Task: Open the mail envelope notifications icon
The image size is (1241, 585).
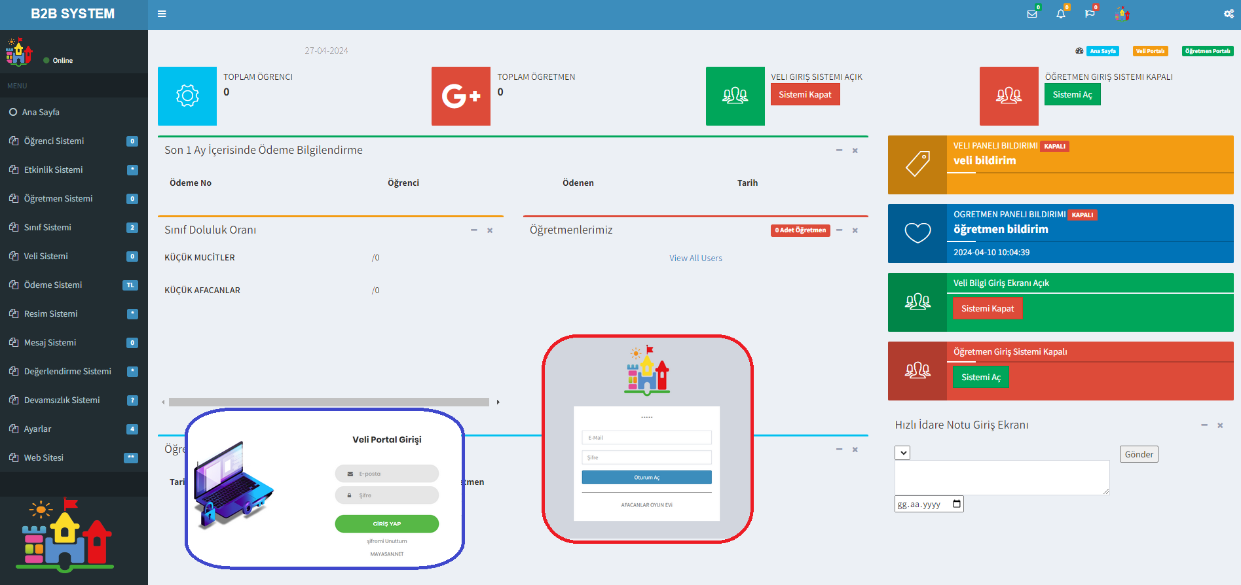Action: (1031, 14)
